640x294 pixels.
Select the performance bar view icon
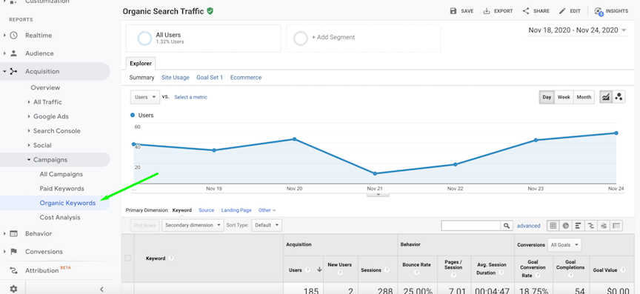[578, 225]
